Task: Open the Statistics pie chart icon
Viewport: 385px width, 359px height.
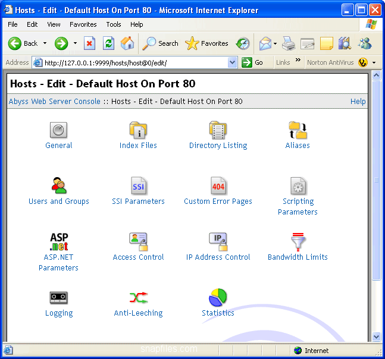Action: [218, 297]
